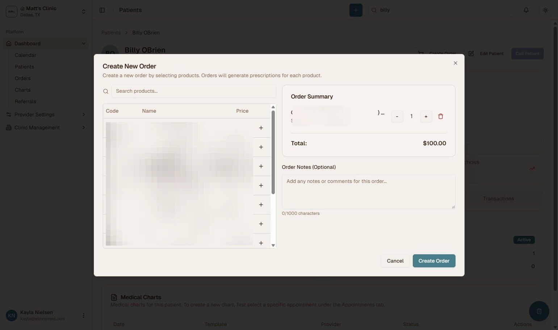The height and width of the screenshot is (330, 558).
Task: Open Referrals in the sidebar
Action: [x=25, y=101]
